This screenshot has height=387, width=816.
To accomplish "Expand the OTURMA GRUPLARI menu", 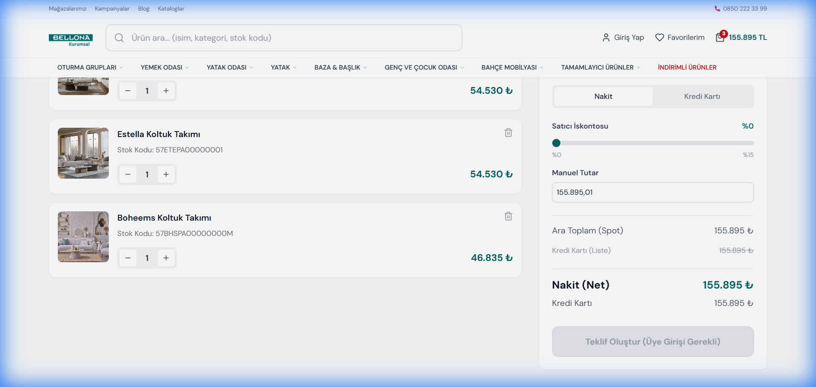I will tap(90, 67).
